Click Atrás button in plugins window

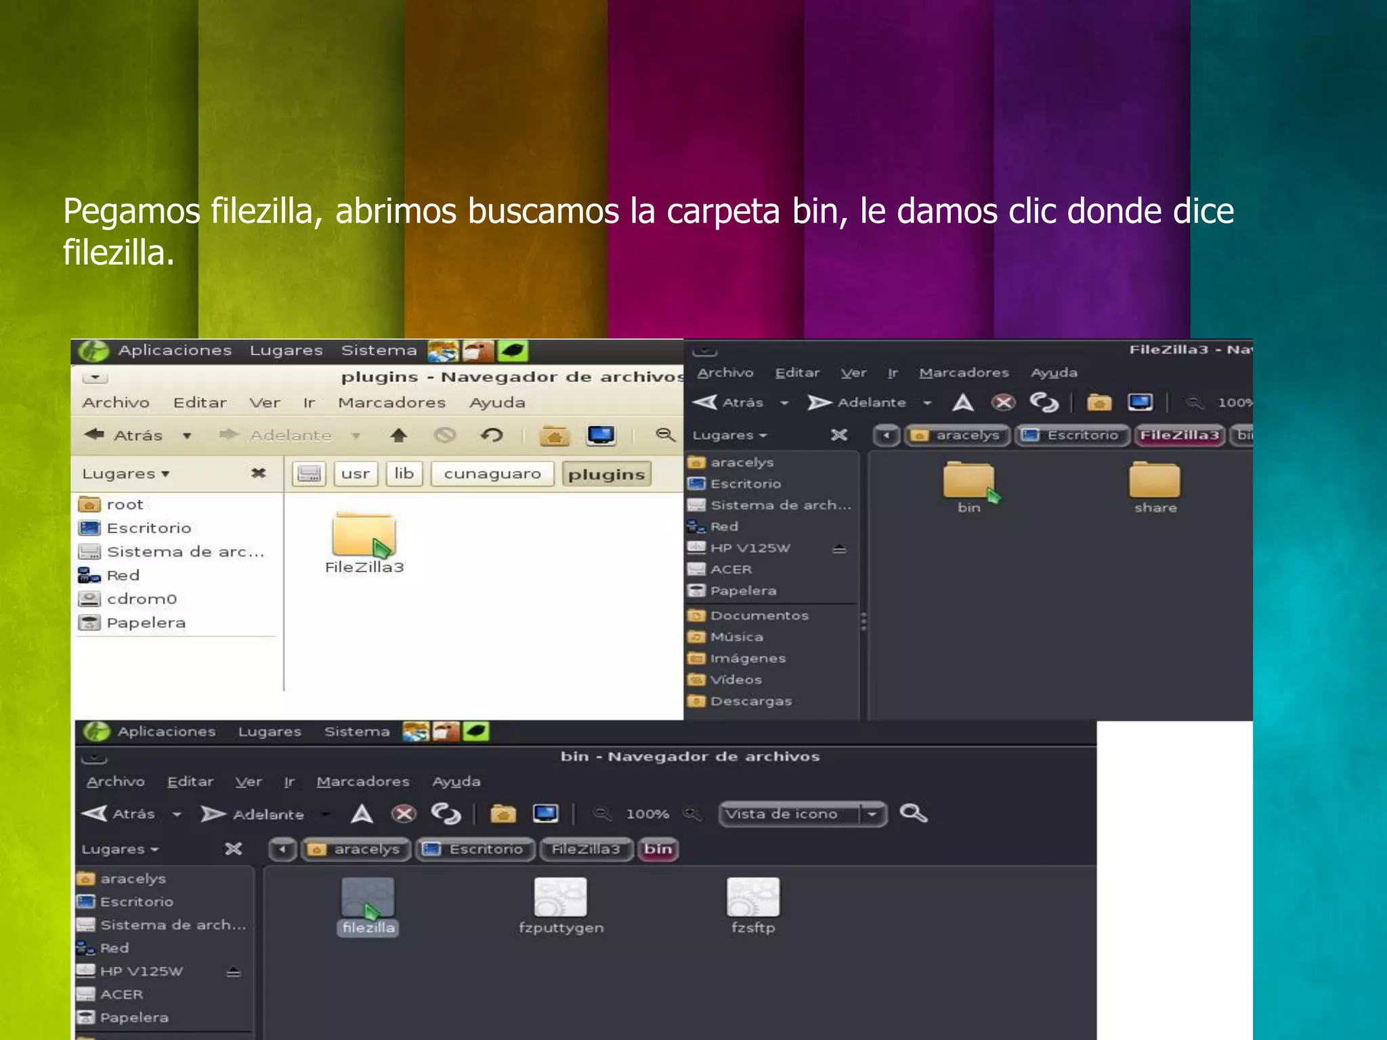(123, 435)
